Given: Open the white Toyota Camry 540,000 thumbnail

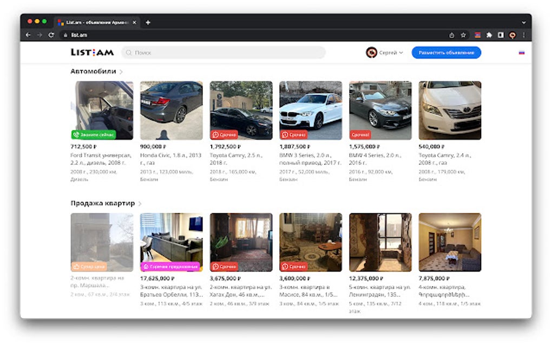Looking at the screenshot, I should 450,110.
